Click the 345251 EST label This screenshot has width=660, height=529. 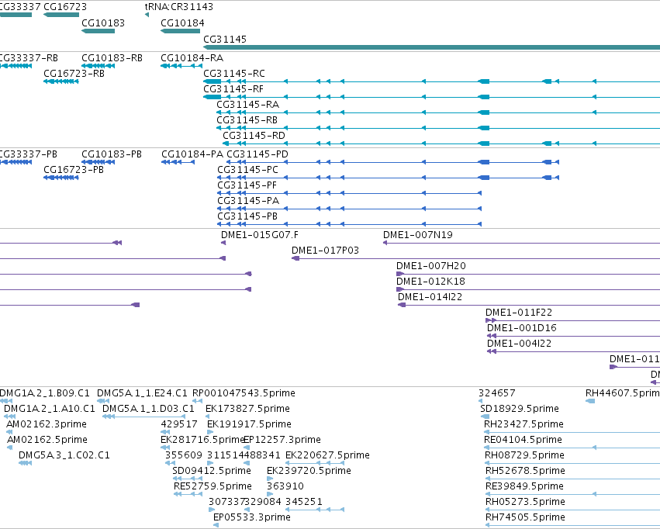tap(304, 502)
